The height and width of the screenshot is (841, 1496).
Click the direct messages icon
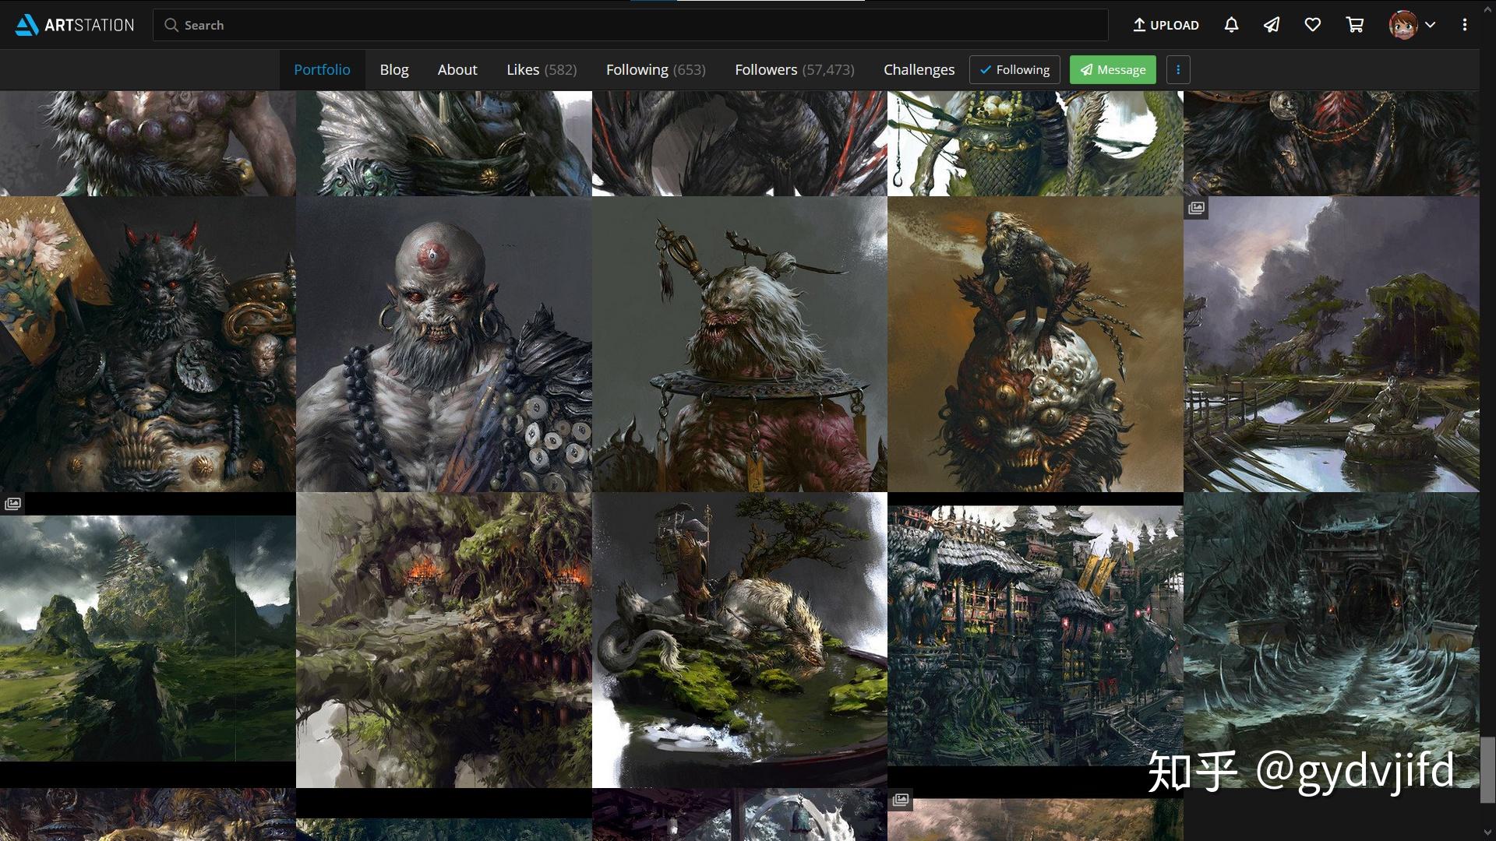click(x=1272, y=25)
